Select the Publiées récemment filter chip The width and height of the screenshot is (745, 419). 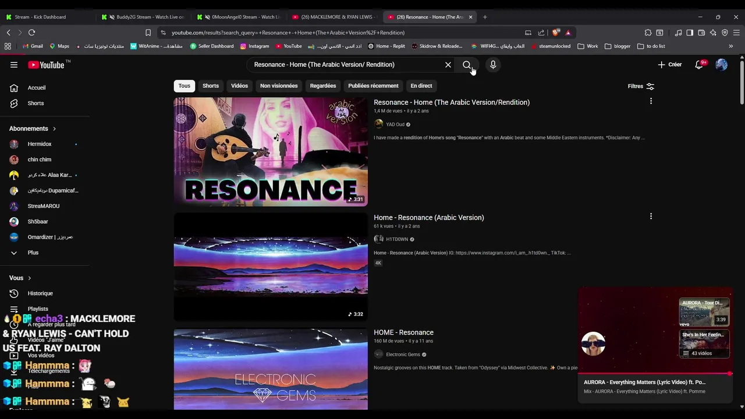click(x=373, y=86)
